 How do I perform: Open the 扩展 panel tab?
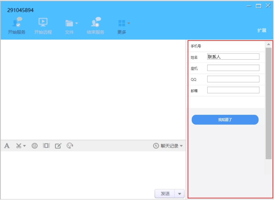[262, 30]
